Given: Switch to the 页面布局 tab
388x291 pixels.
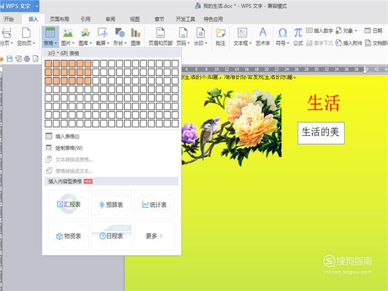Looking at the screenshot, I should (x=59, y=19).
